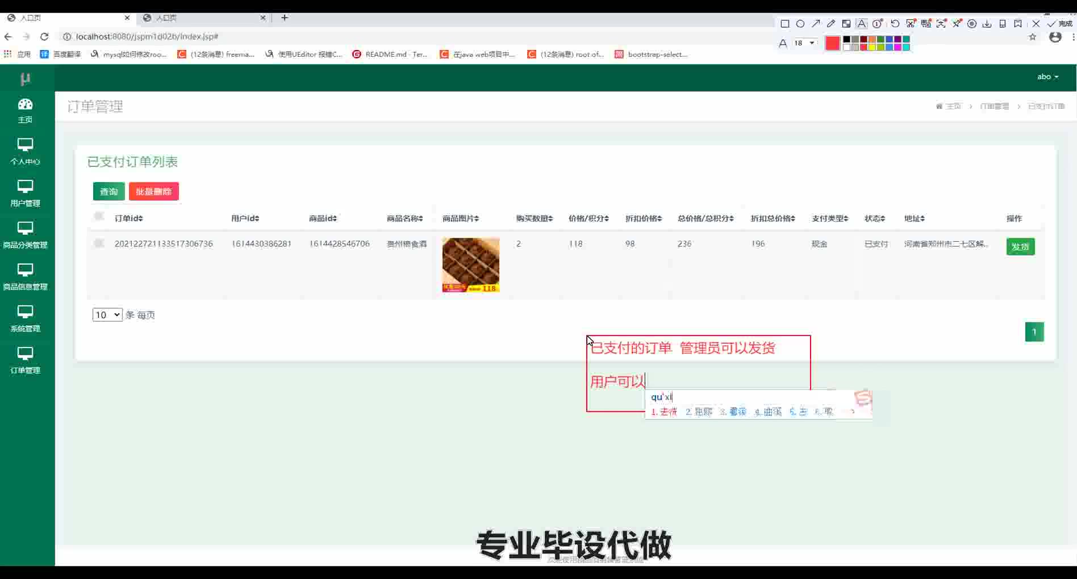Select the arrow annotation tool
The image size is (1077, 579).
816,24
